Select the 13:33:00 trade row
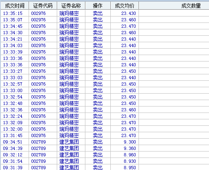The height and width of the screenshot is (170, 209). pyautogui.click(x=105, y=90)
